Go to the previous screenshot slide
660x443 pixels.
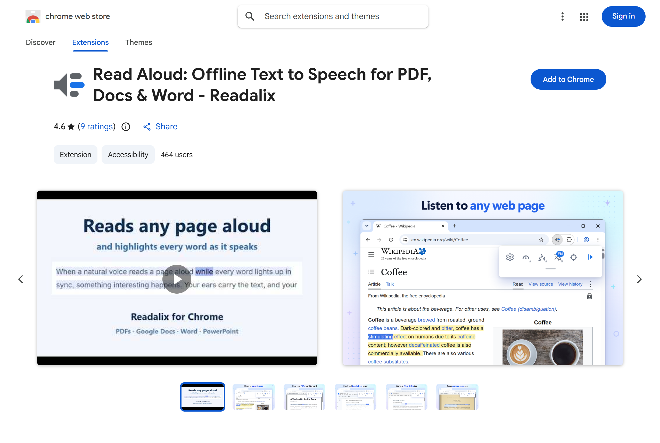[21, 279]
